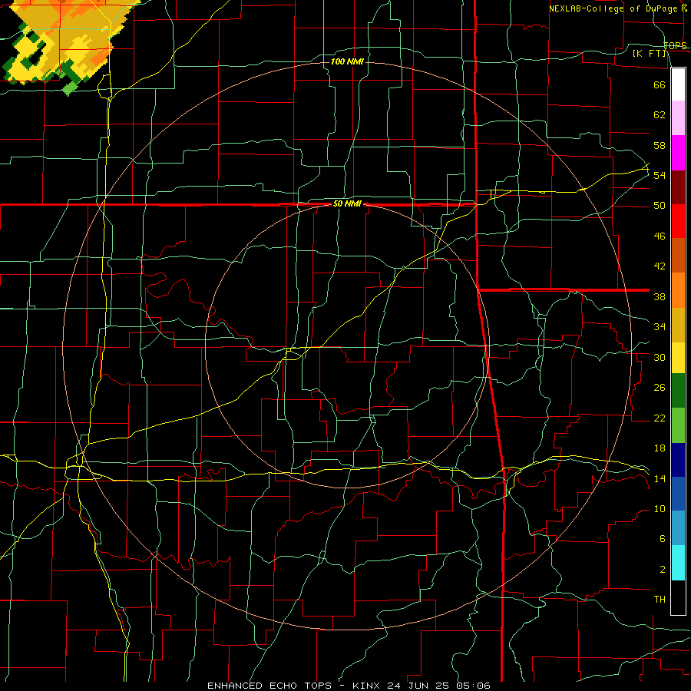This screenshot has height=691, width=691.
Task: Click the 'ENHANCED ECHO TOPS' caption text
Action: (269, 686)
